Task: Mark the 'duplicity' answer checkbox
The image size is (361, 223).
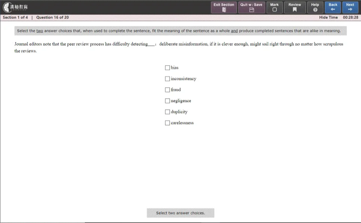Action: [x=167, y=112]
